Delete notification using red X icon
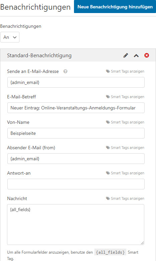Screen dimensions: 156x261 click(147, 55)
